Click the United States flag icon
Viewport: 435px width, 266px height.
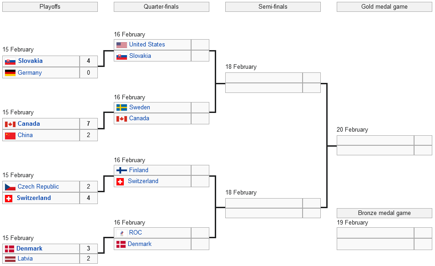(x=121, y=45)
